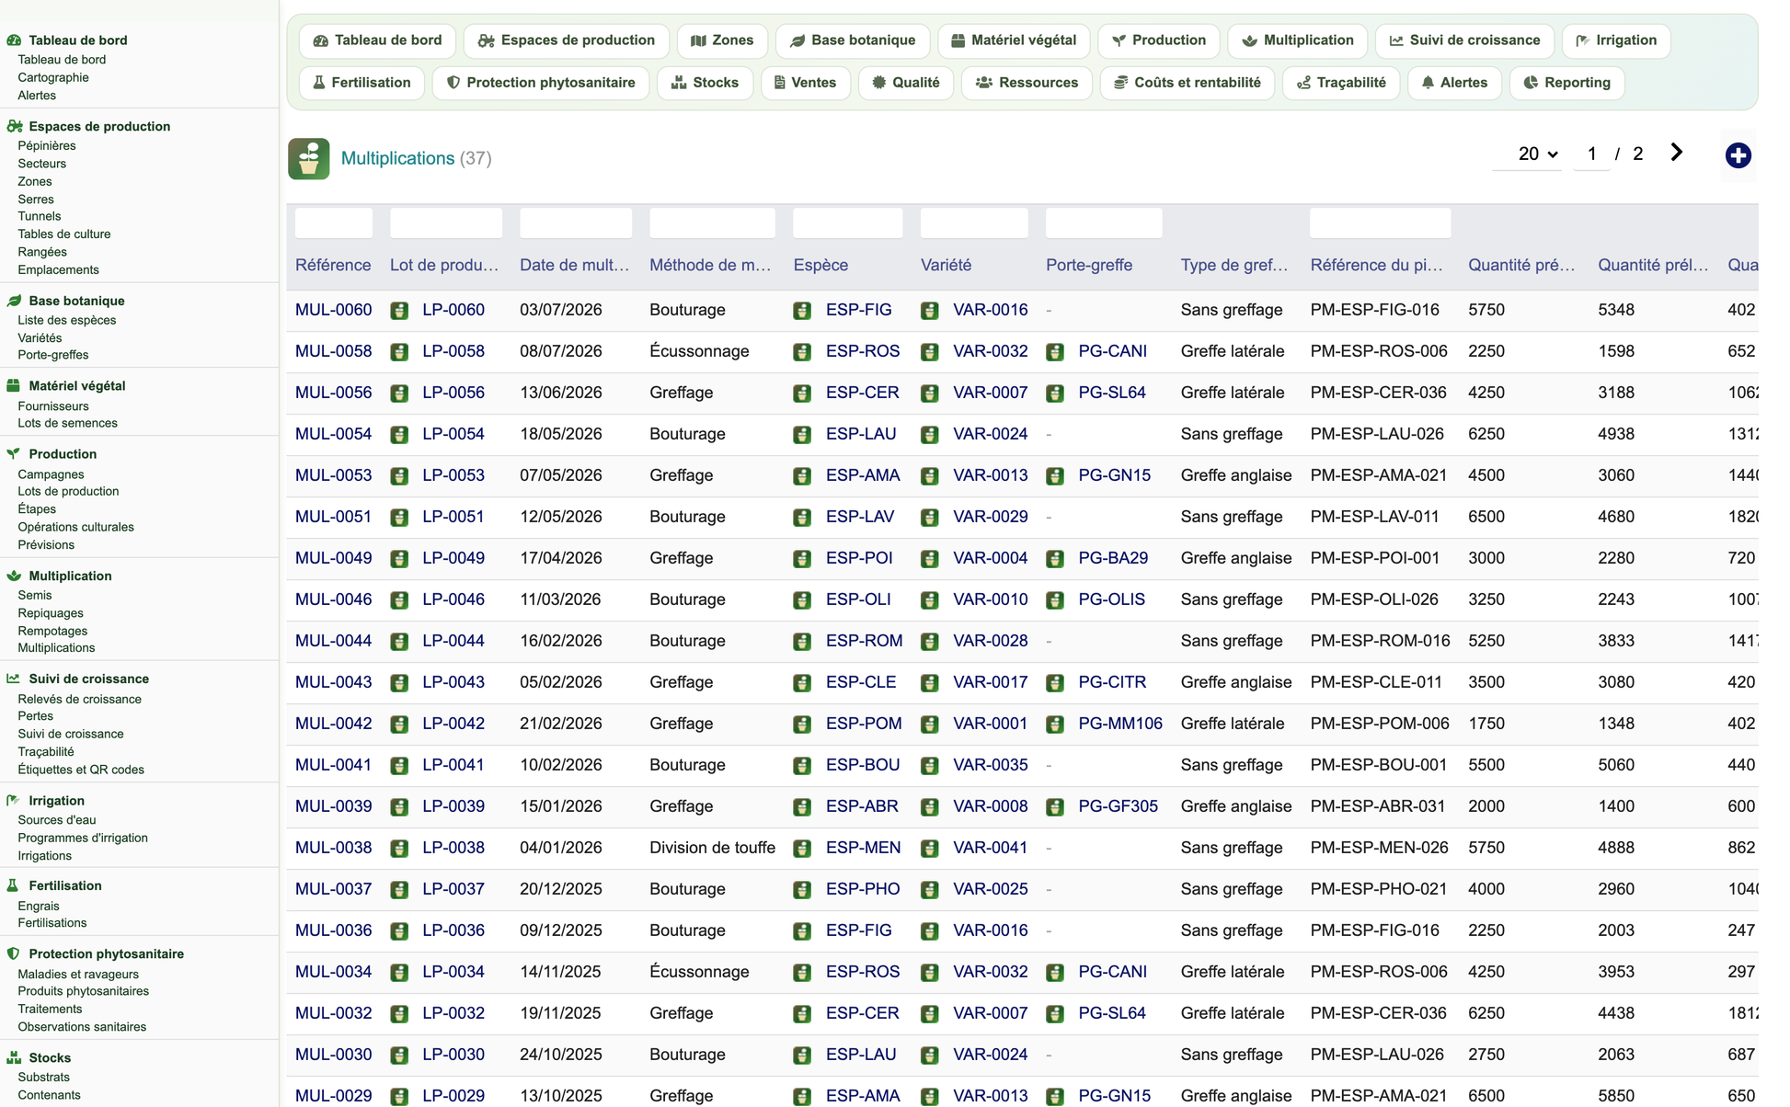Open sidebar link Pépinières
This screenshot has height=1107, width=1790.
pyautogui.click(x=47, y=145)
